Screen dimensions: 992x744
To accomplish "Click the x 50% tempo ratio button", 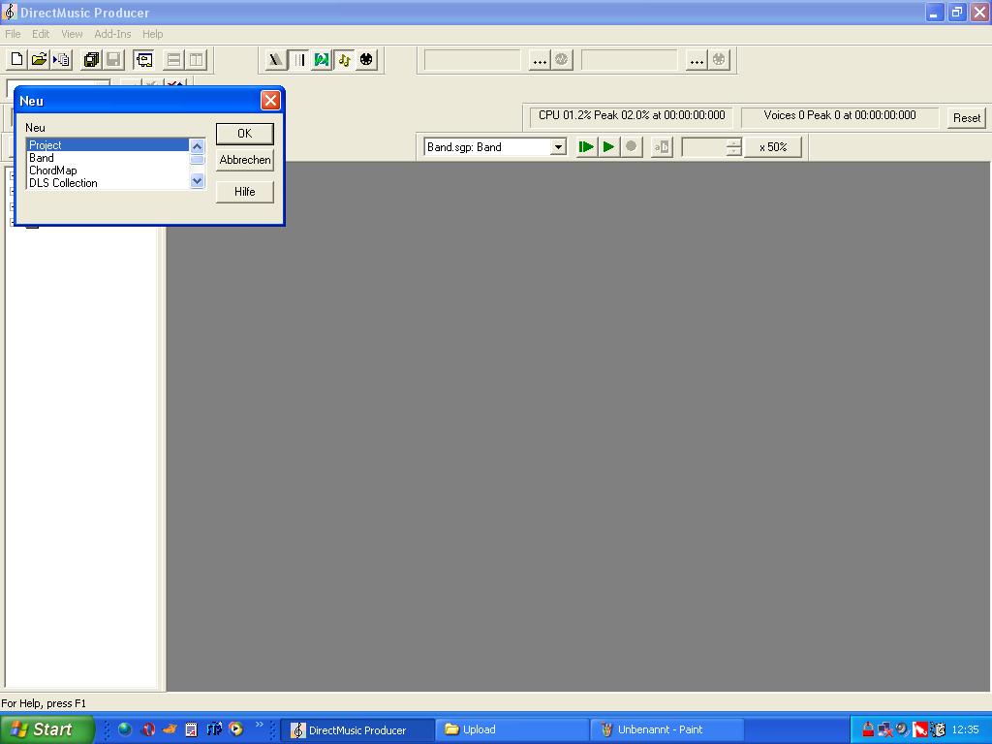I will click(x=772, y=147).
